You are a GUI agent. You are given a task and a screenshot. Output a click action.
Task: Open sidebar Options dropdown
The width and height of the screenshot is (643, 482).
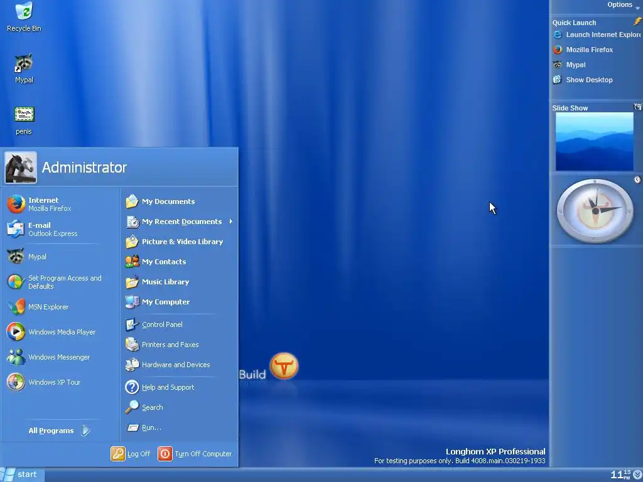(623, 4)
